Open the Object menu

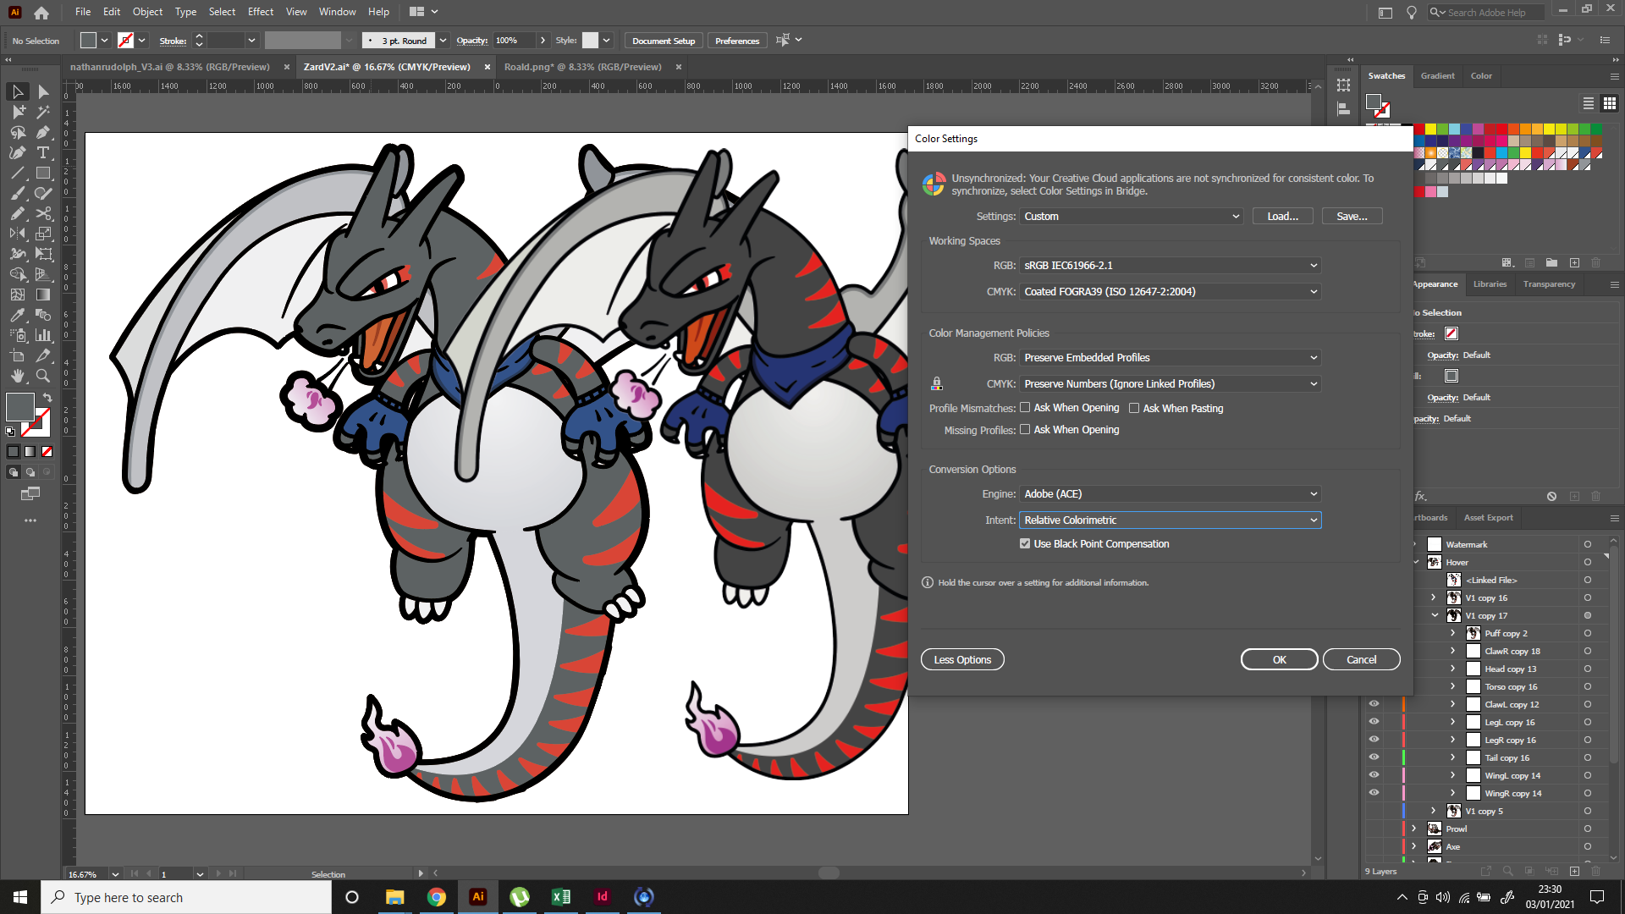(147, 12)
